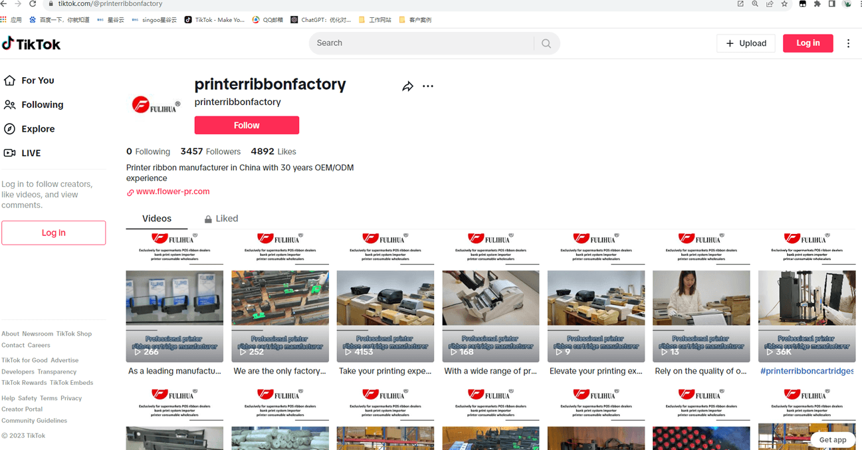
Task: Open the TikTok for Good link
Action: 25,360
